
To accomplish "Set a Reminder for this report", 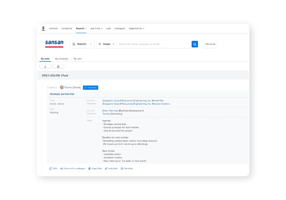I will pos(127,168).
